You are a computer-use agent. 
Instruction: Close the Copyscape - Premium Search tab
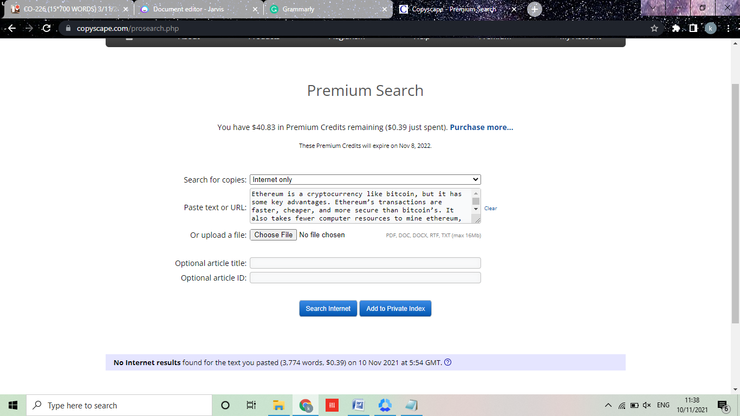515,9
